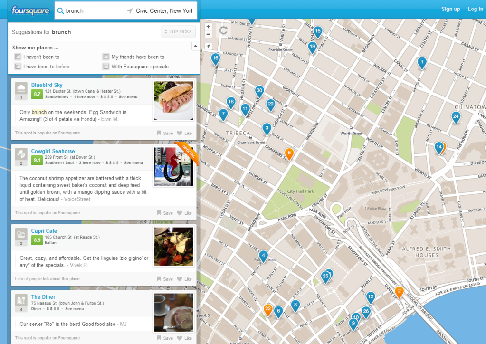This screenshot has width=486, height=344.
Task: Check "My friends have been to" filter
Action: (x=106, y=57)
